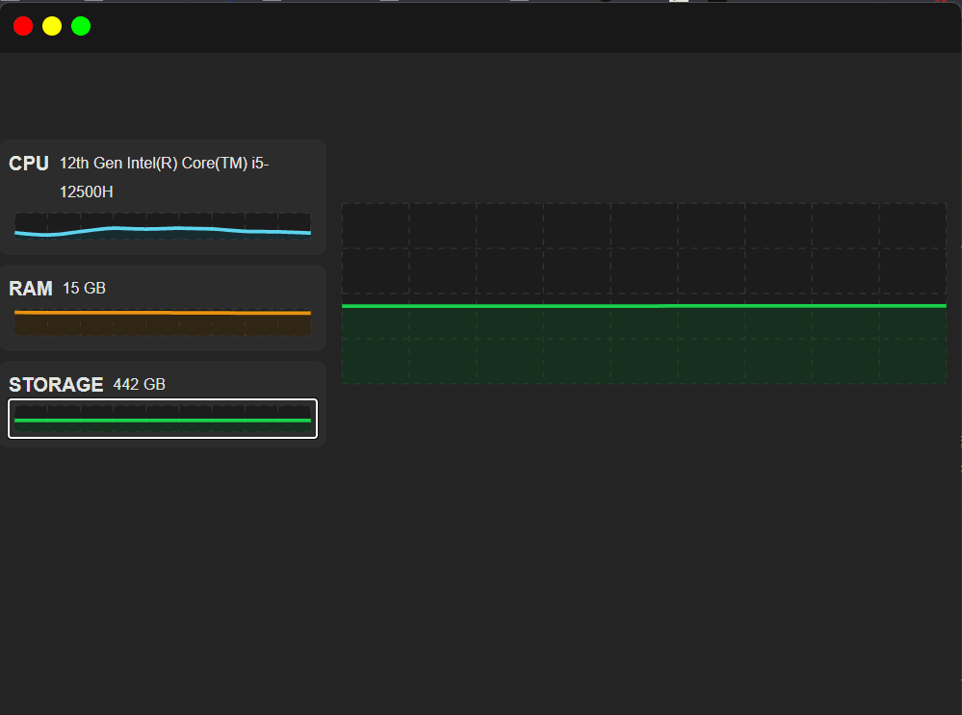This screenshot has width=962, height=715.
Task: Click the '12th Gen Intel(R) Core(TM) i5-12500H' text
Action: click(x=165, y=177)
